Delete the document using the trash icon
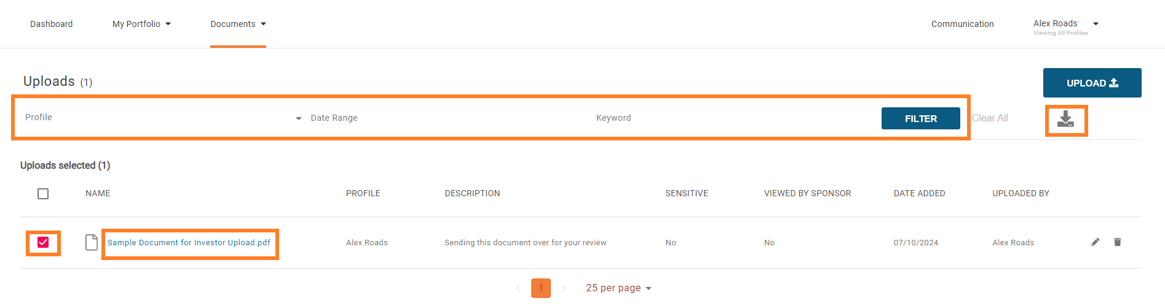1165x306 pixels. (x=1117, y=242)
